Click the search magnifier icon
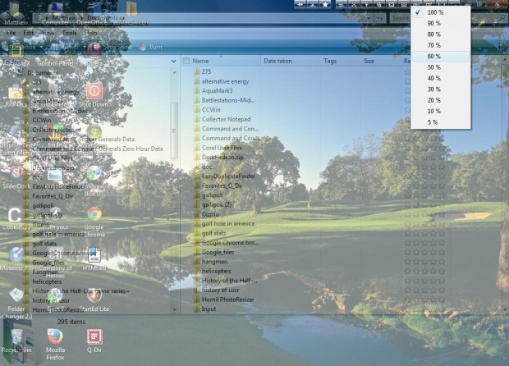 [x=502, y=18]
